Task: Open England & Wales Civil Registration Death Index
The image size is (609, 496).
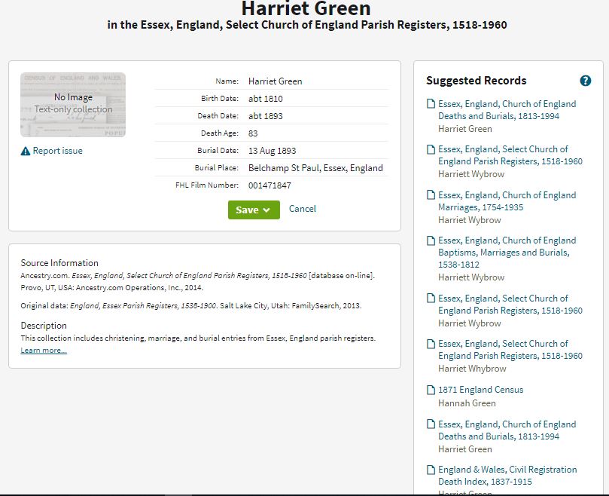Action: click(507, 476)
